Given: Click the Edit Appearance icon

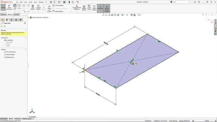Looking at the screenshot, I should [132, 15].
